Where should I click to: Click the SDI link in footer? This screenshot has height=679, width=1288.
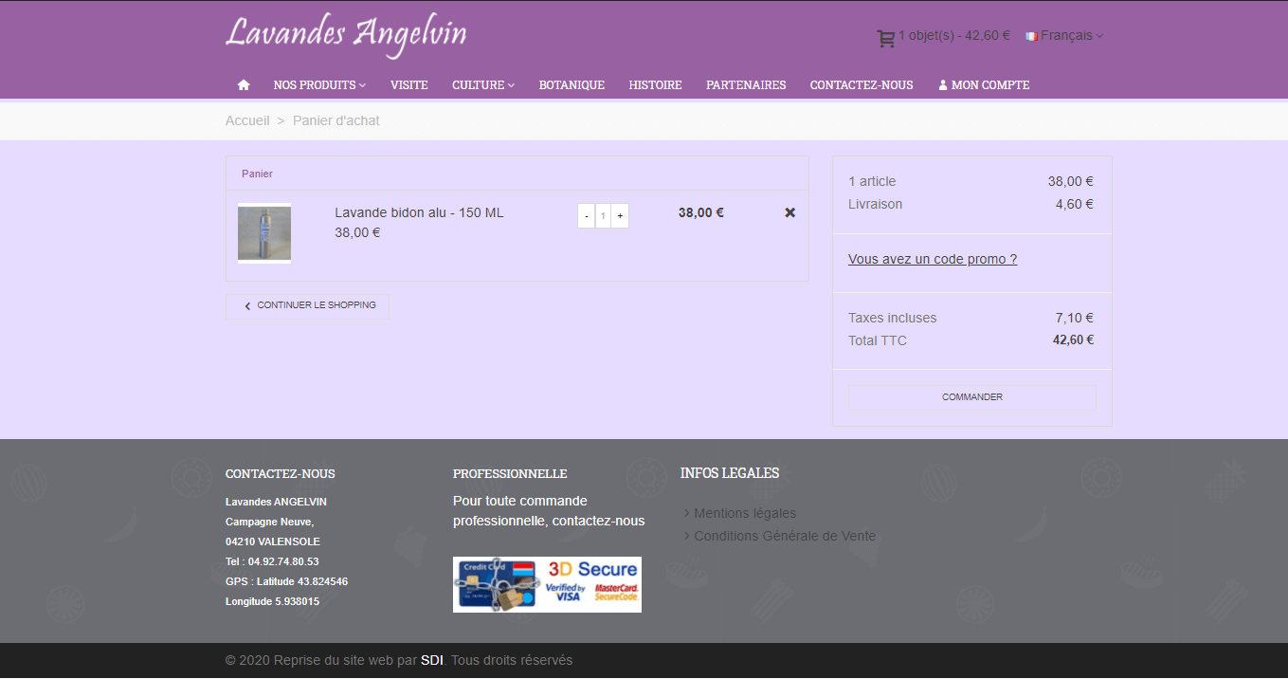coord(432,660)
